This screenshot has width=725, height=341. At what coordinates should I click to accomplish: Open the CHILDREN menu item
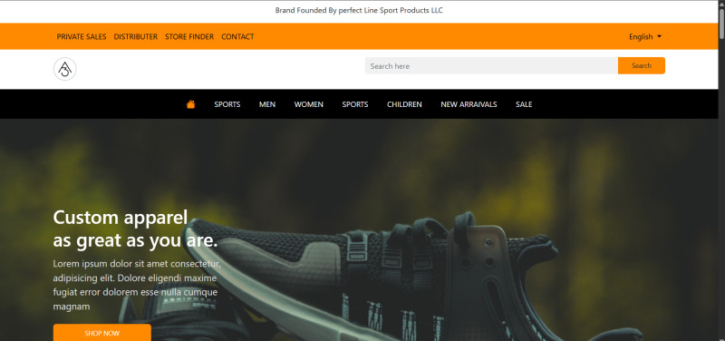(404, 104)
